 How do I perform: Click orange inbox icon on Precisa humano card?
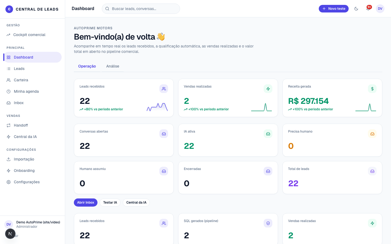372,134
